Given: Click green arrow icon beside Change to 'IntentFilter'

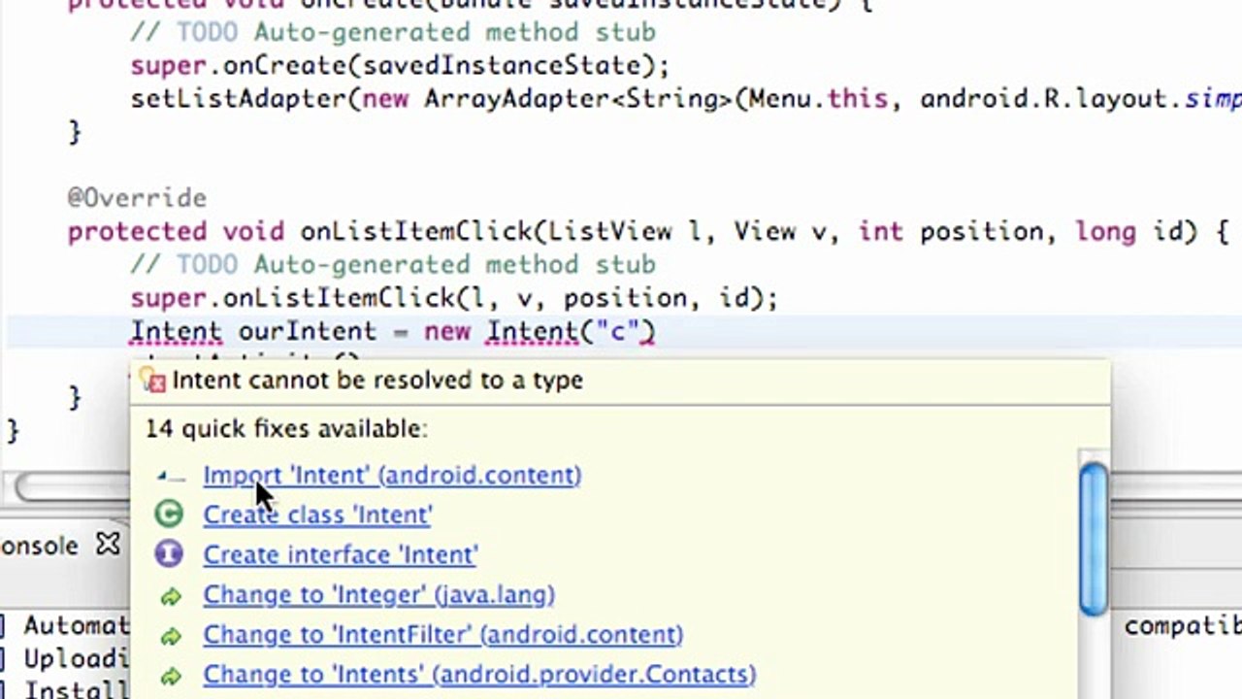Looking at the screenshot, I should tap(170, 636).
